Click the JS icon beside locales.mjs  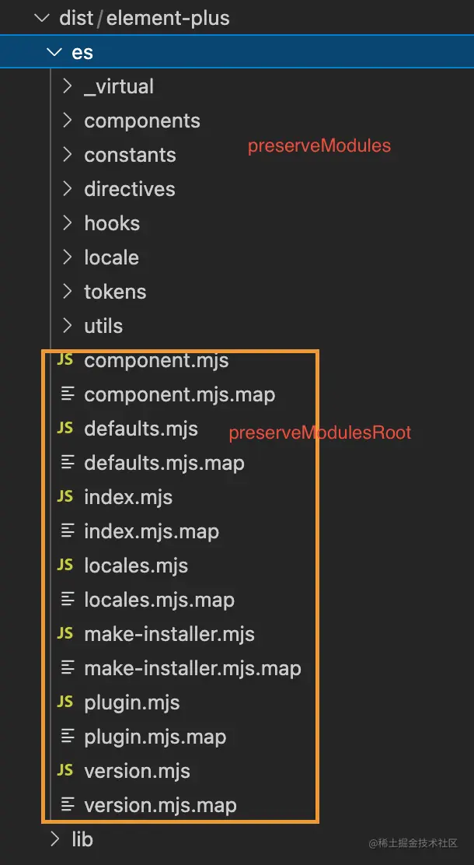click(65, 566)
